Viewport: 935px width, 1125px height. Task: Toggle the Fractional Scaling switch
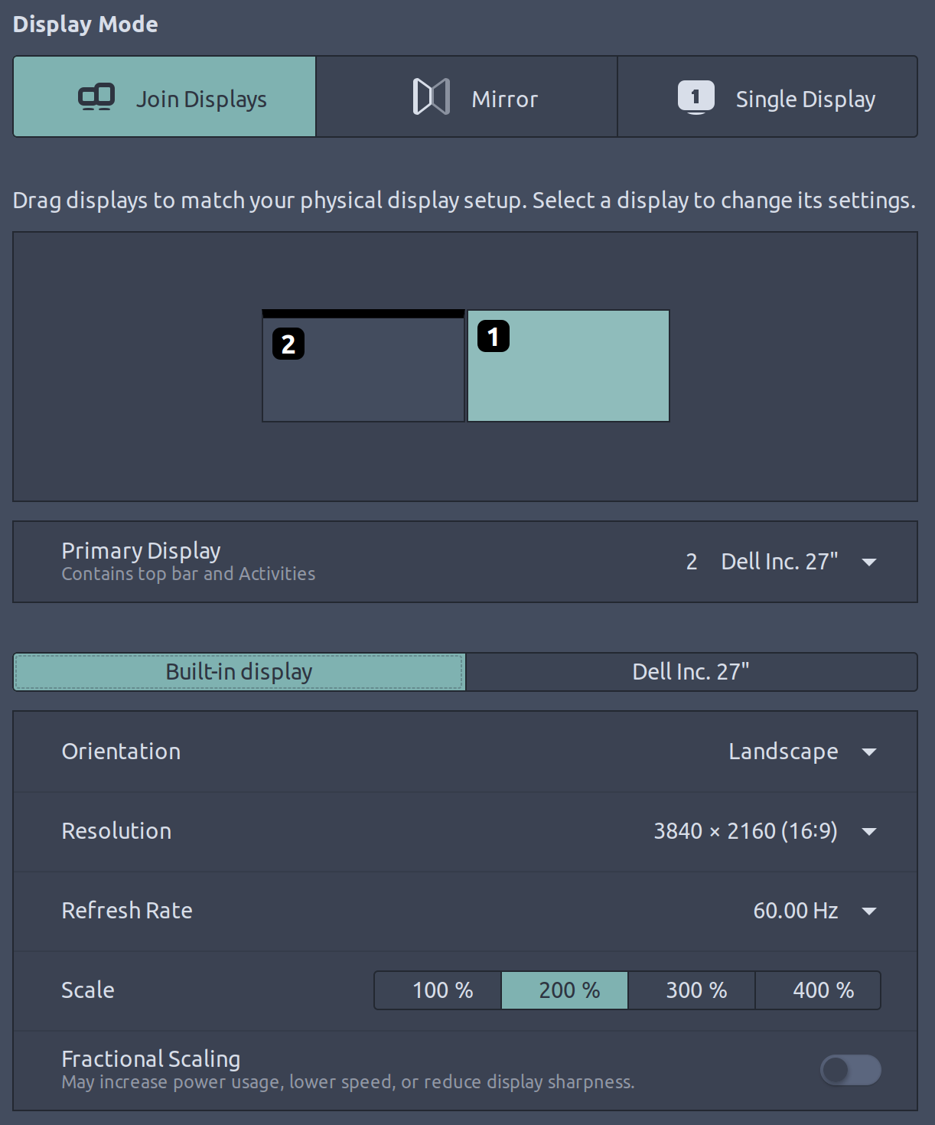(850, 1070)
